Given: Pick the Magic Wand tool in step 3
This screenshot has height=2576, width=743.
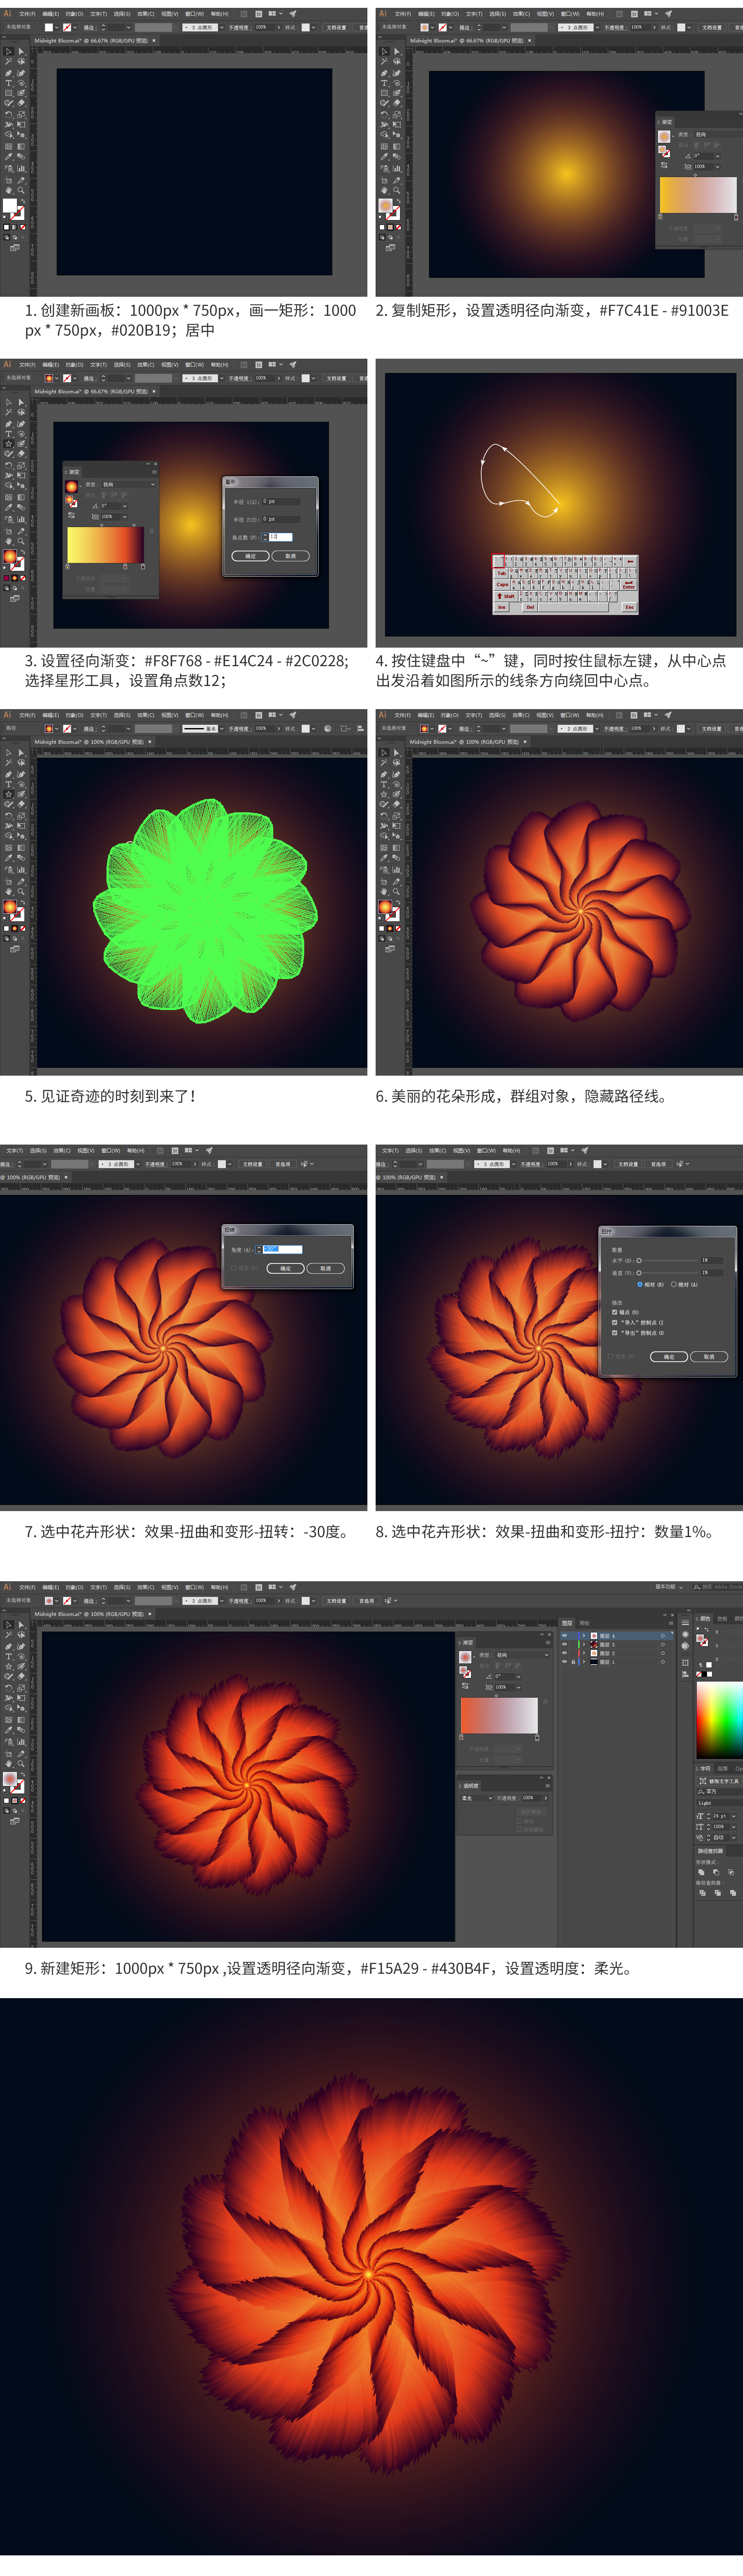Looking at the screenshot, I should pyautogui.click(x=9, y=413).
